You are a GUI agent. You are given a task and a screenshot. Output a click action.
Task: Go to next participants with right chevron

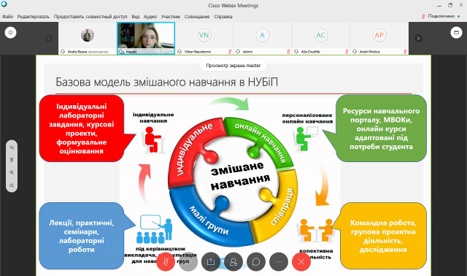(x=418, y=38)
